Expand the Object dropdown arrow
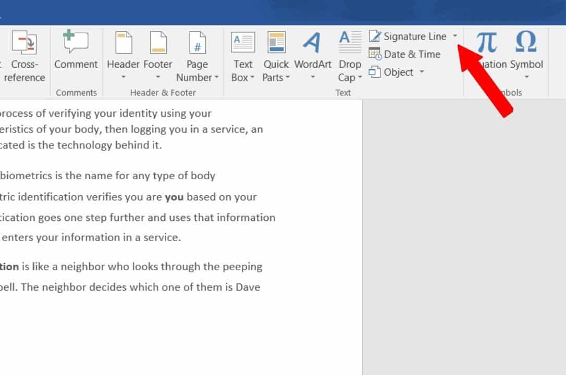This screenshot has height=375, width=566. pos(422,72)
